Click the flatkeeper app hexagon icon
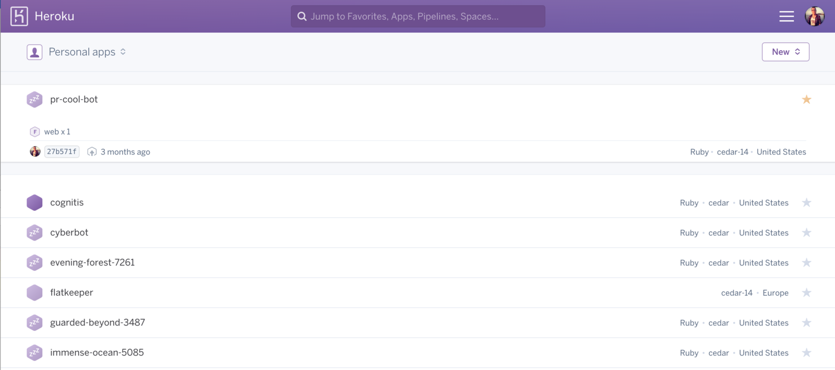The image size is (835, 370). 34,293
